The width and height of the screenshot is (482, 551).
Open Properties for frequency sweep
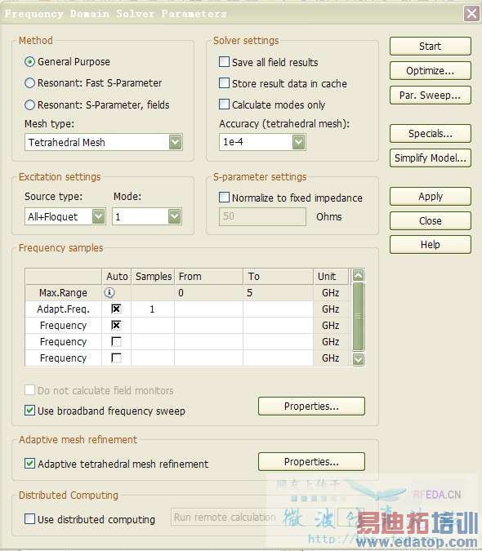pyautogui.click(x=311, y=407)
